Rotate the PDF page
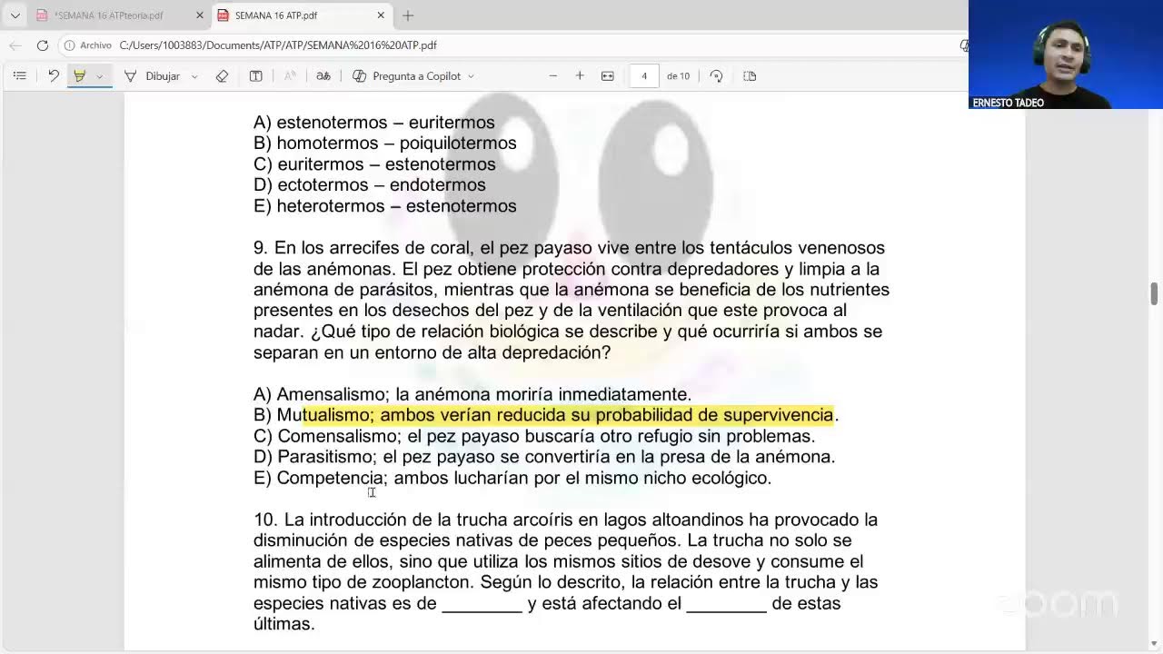The image size is (1163, 654). tap(716, 76)
